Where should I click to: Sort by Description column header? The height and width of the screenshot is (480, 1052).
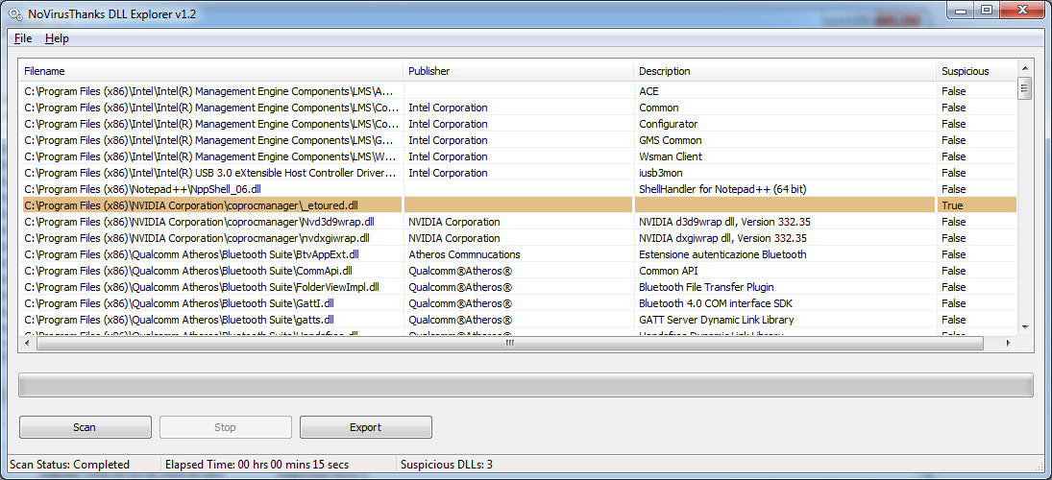click(x=785, y=70)
